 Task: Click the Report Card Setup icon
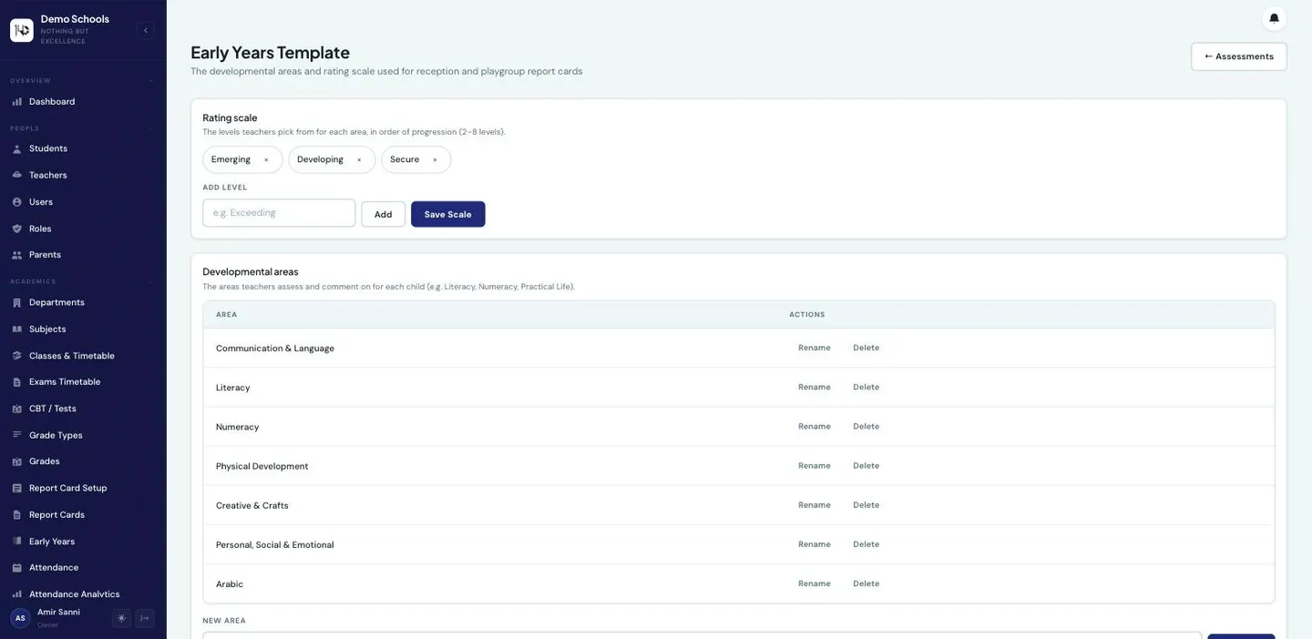(16, 488)
